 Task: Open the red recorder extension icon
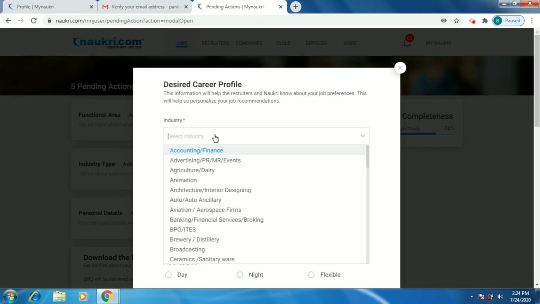pos(472,21)
